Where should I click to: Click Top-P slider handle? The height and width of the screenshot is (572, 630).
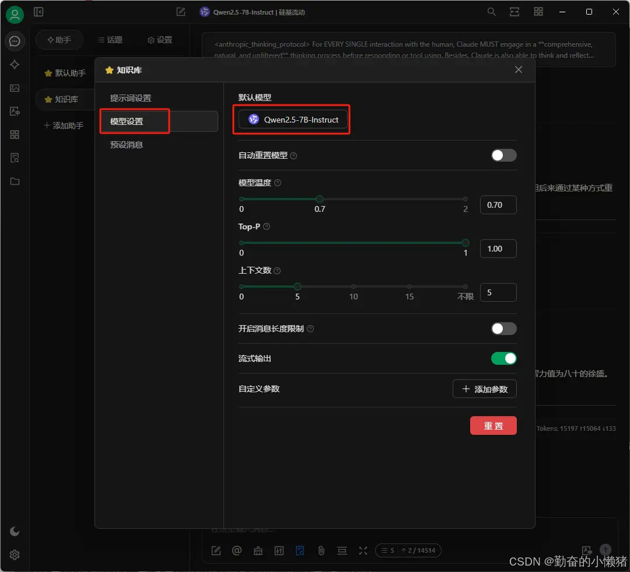466,243
